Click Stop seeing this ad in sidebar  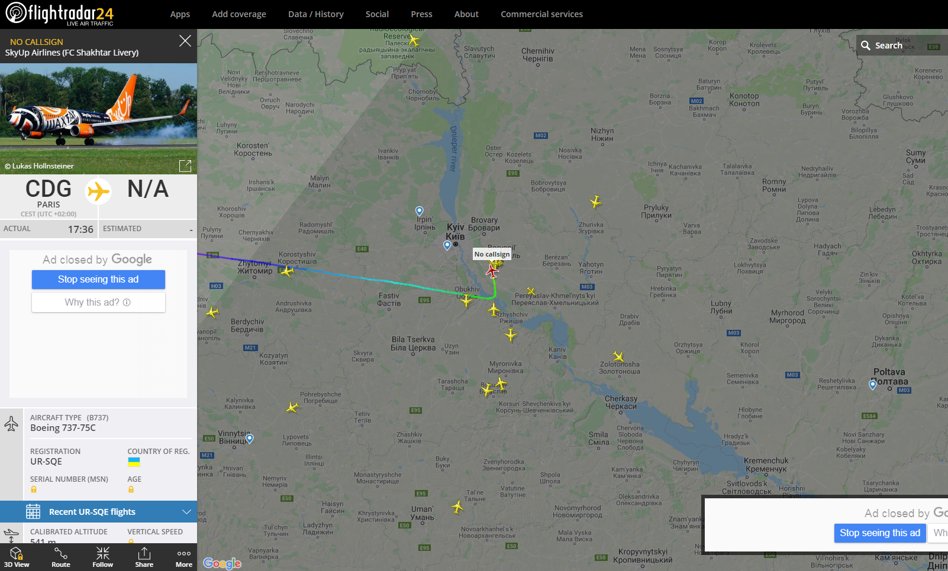click(x=98, y=280)
